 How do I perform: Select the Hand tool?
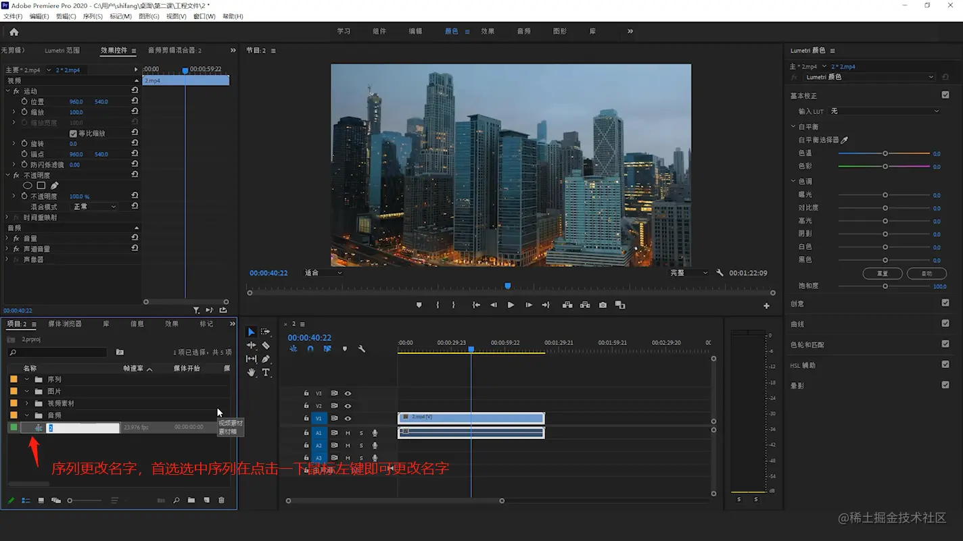251,372
